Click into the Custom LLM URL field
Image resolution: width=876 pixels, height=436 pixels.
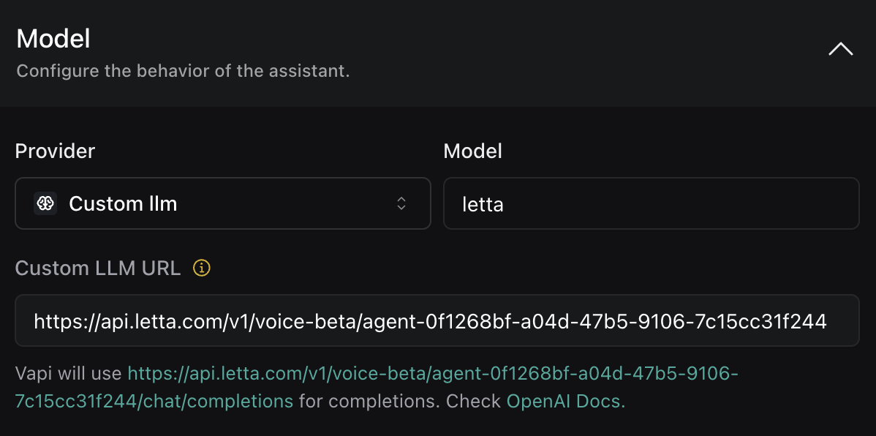[430, 320]
